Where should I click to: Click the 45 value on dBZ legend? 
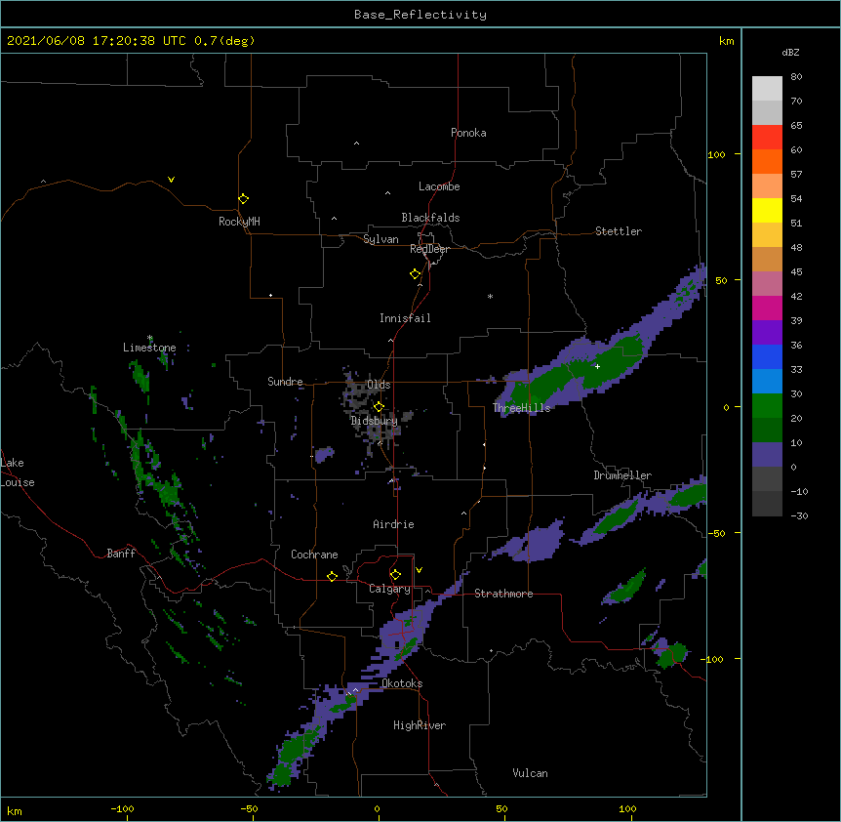point(796,272)
